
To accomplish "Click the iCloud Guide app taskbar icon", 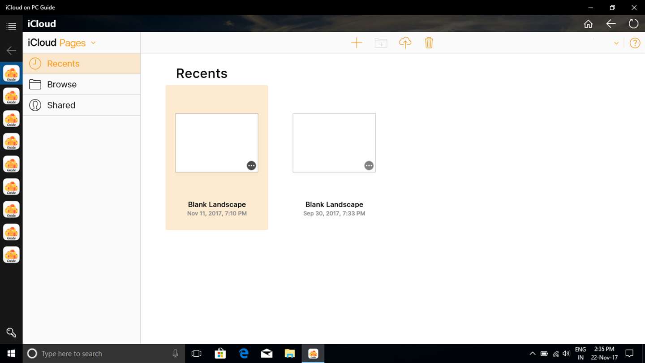I will pyautogui.click(x=313, y=354).
